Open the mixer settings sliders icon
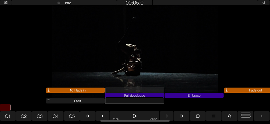Screen dimensions: 270x124 click(6, 3)
